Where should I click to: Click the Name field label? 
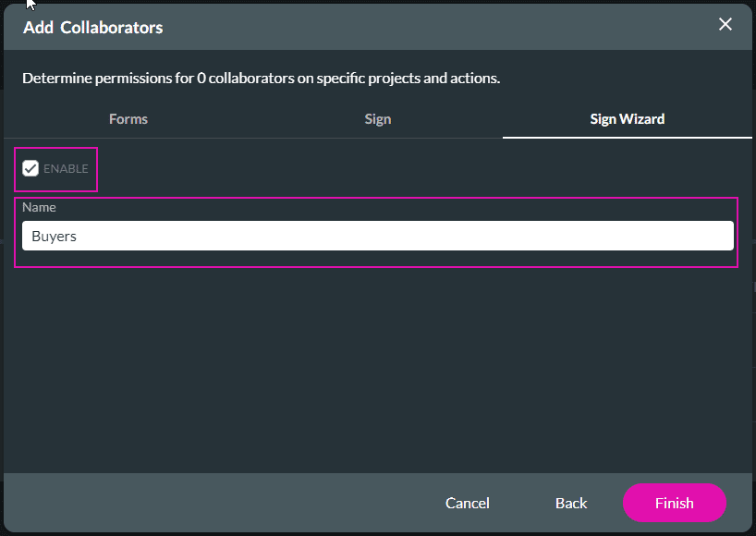coord(39,207)
